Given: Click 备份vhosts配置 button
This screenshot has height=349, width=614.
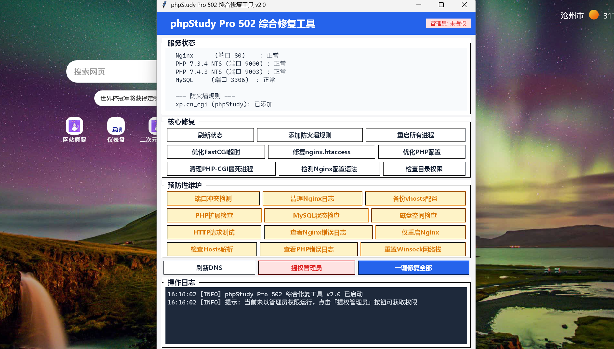Looking at the screenshot, I should (415, 198).
